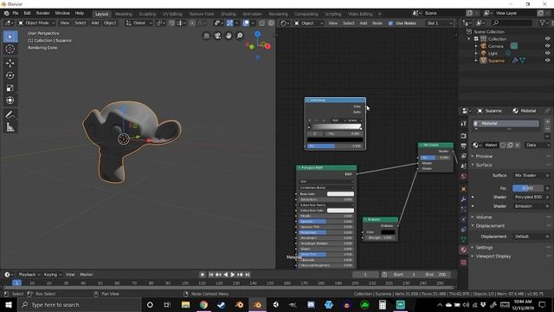Expand the Preview panel

coord(484,156)
